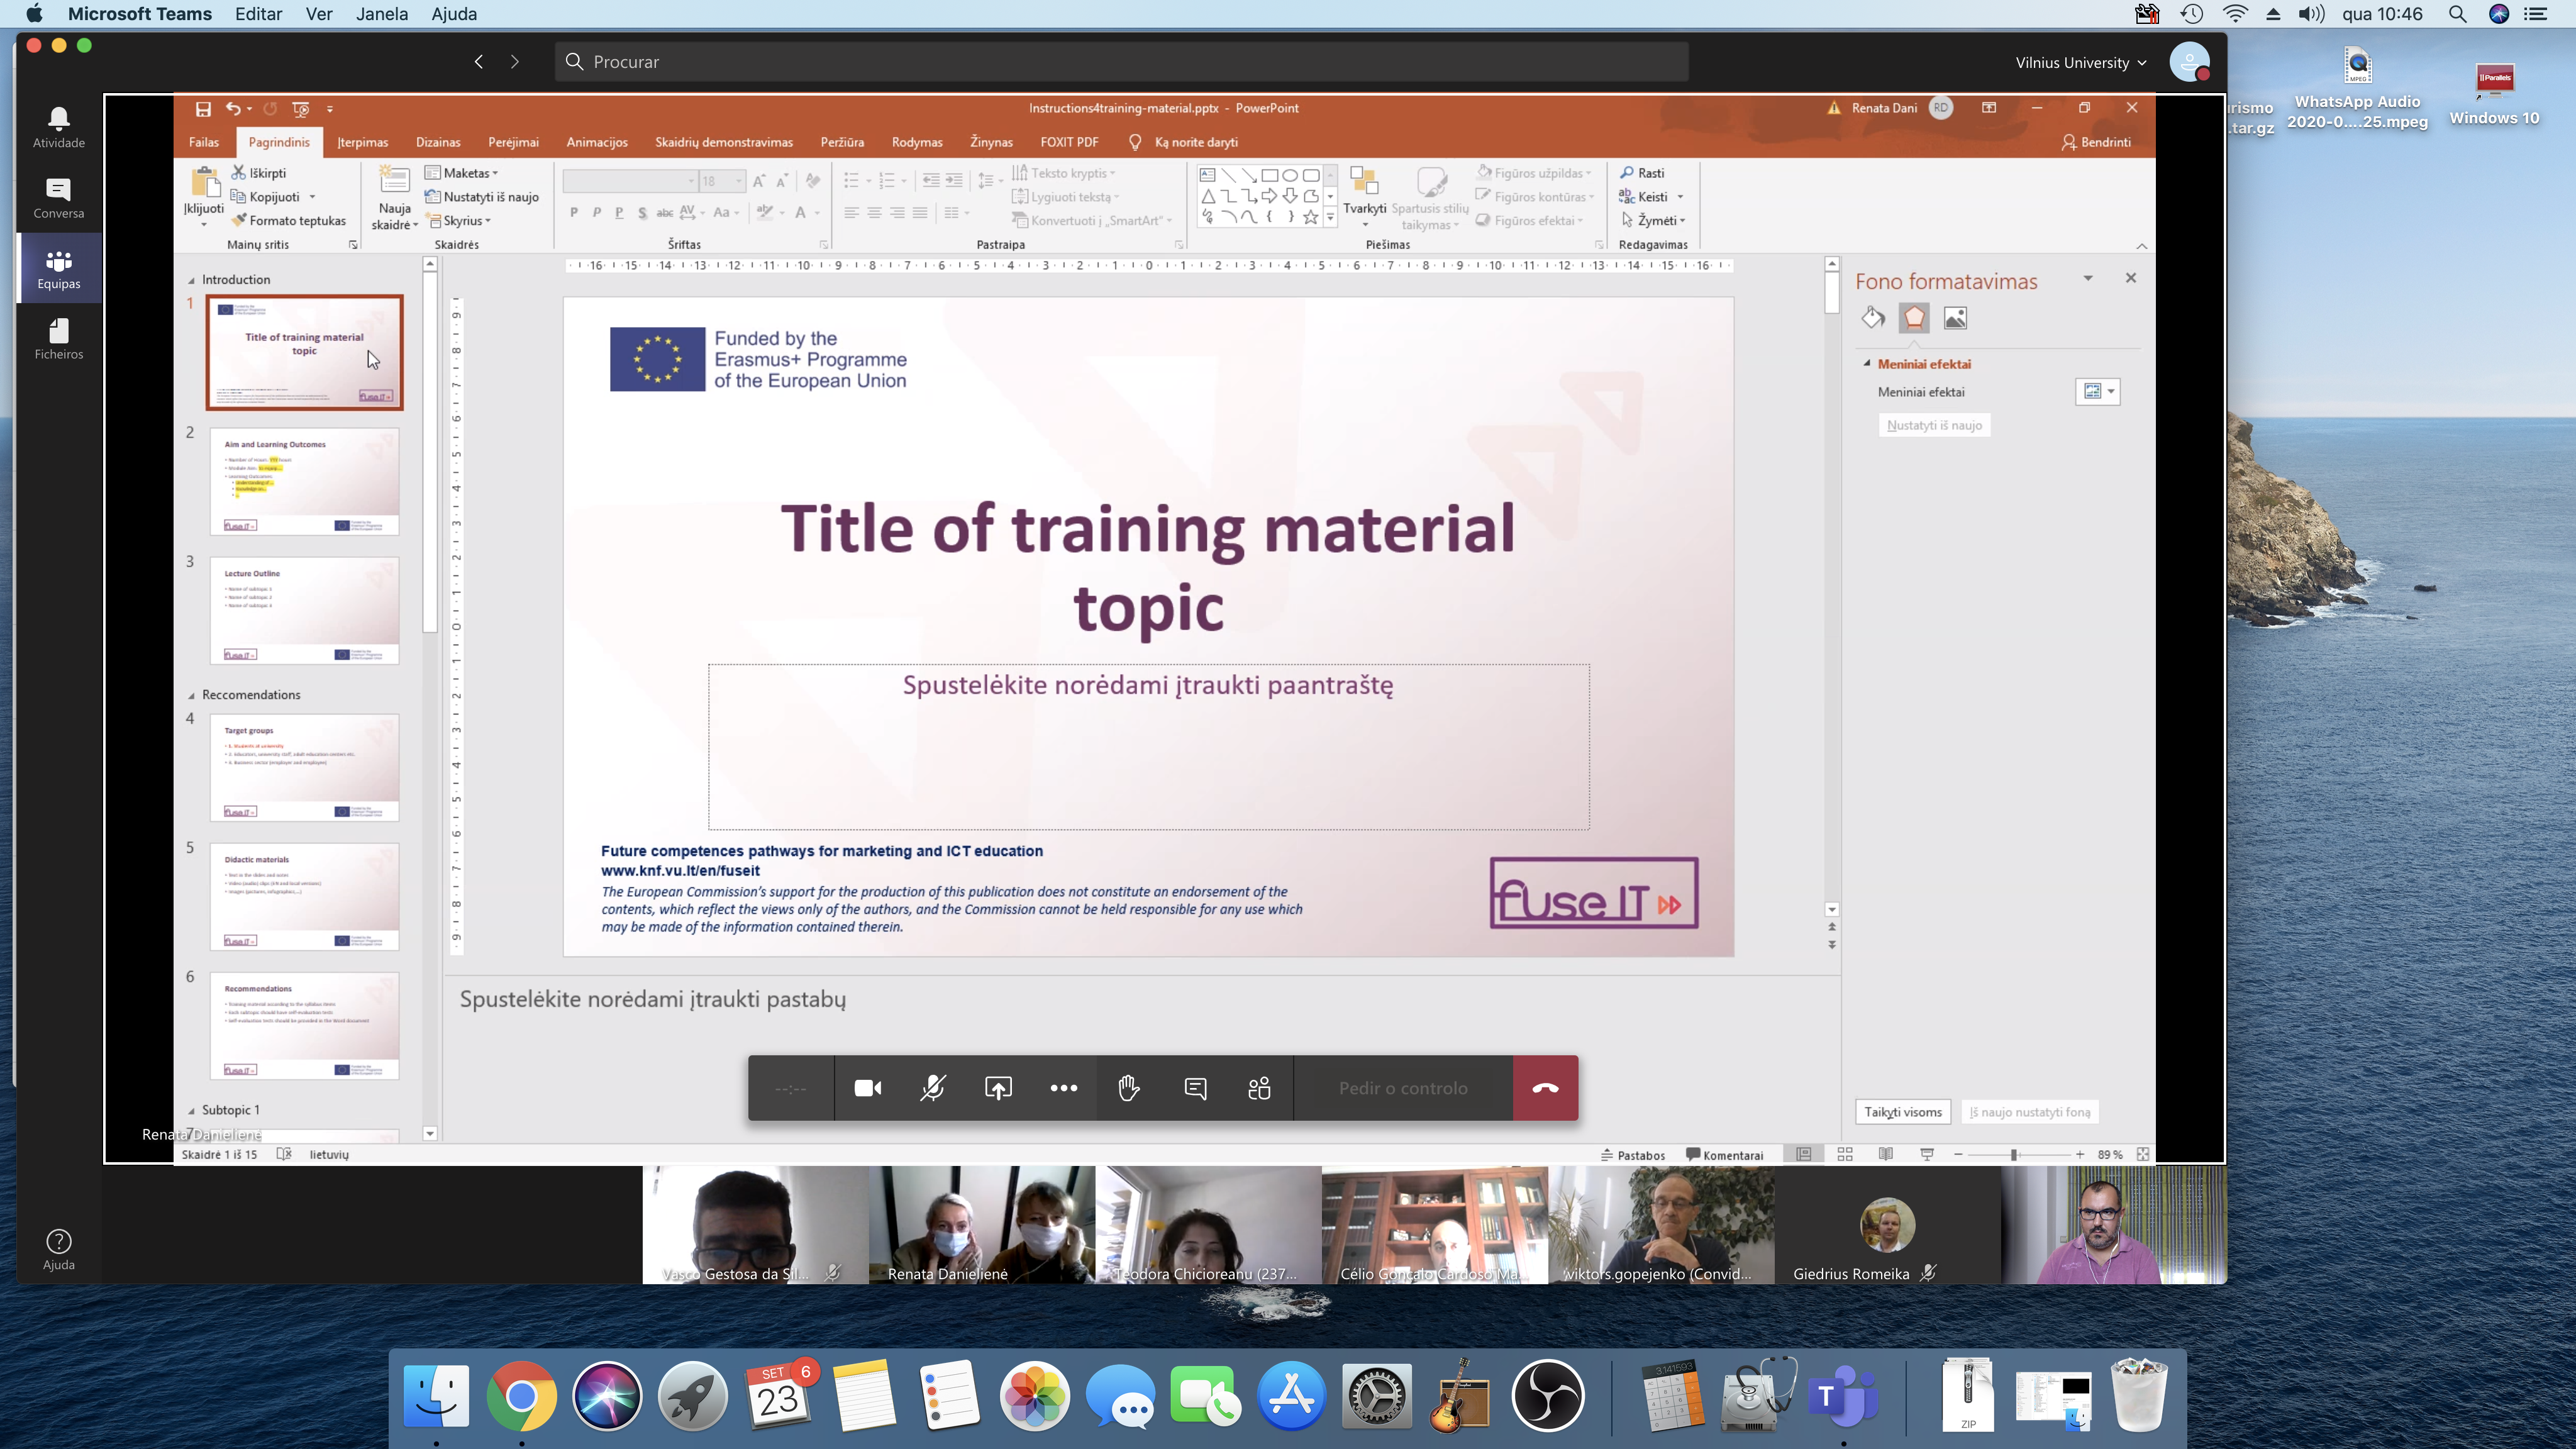Open the Teams profile avatar
Viewport: 2576px width, 1449px height.
point(2189,62)
